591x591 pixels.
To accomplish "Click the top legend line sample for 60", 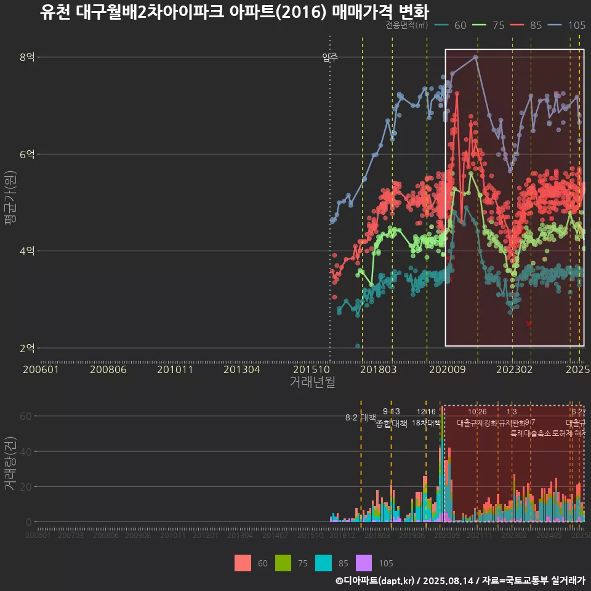I will click(441, 25).
